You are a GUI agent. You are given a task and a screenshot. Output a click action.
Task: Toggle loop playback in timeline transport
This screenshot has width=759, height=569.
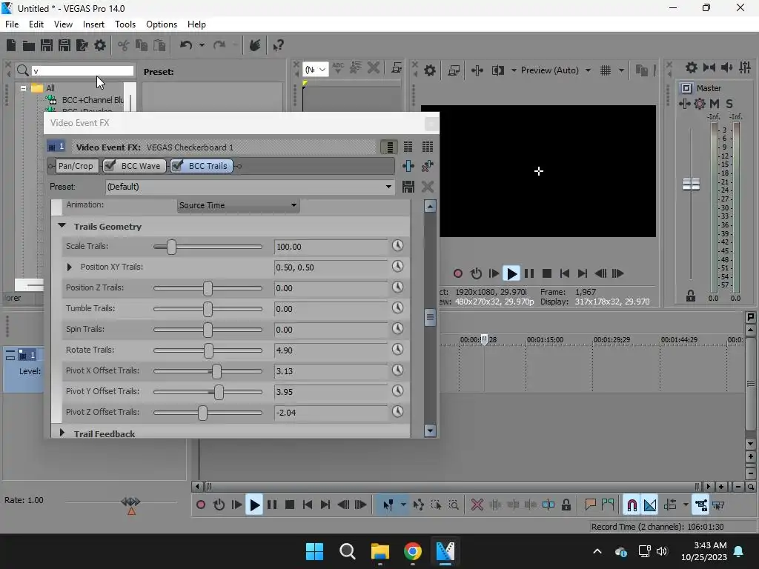[219, 505]
